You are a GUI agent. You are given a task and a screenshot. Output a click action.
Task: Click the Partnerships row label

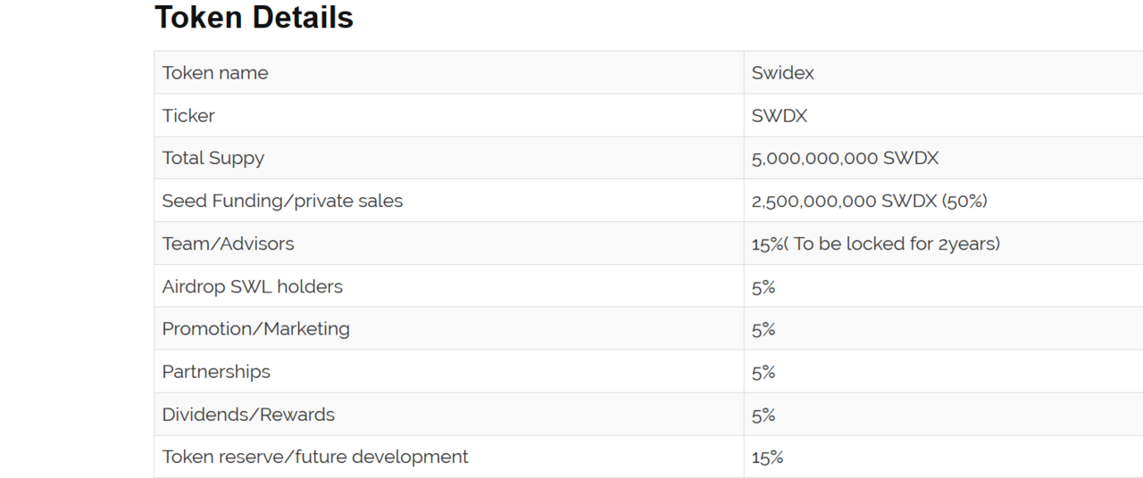(216, 372)
